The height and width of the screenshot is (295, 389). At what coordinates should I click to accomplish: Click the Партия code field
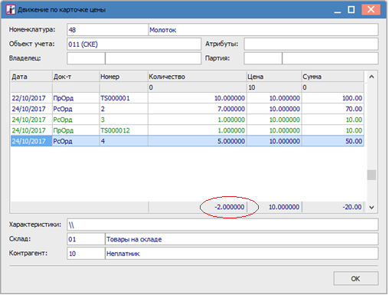(263, 58)
